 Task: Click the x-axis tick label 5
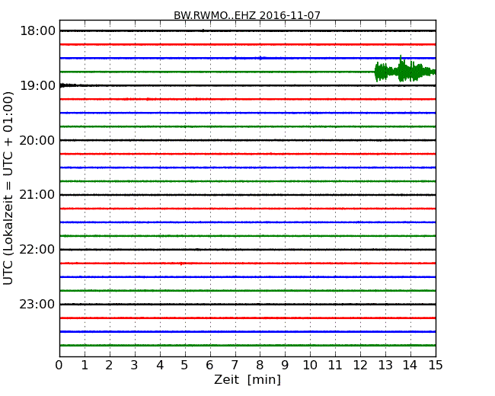pyautogui.click(x=184, y=366)
